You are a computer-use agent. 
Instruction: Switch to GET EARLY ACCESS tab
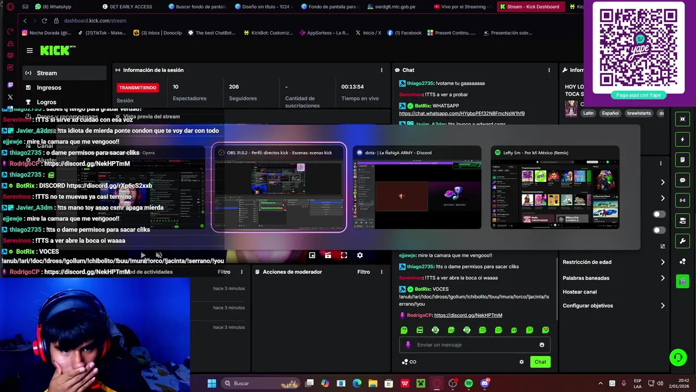pyautogui.click(x=127, y=7)
